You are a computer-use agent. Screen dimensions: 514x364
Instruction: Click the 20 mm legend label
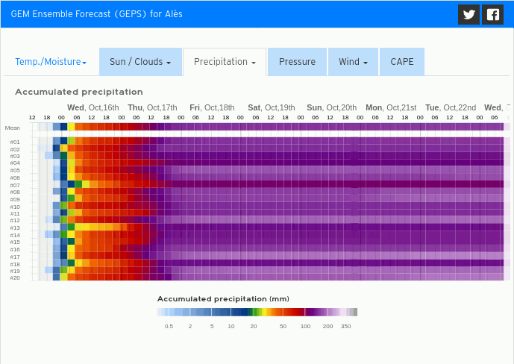click(254, 326)
